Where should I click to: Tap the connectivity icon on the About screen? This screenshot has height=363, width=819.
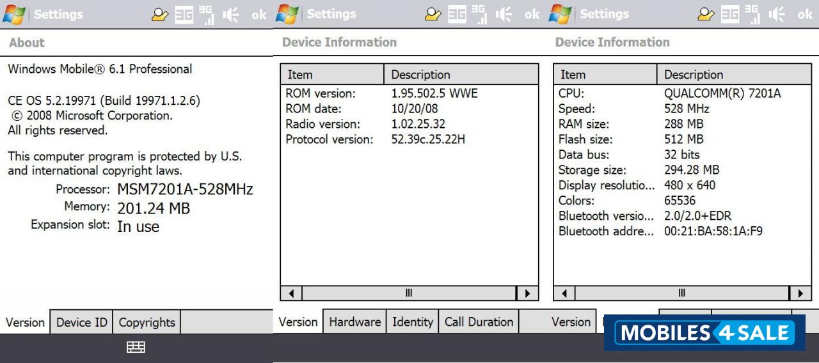pos(160,15)
